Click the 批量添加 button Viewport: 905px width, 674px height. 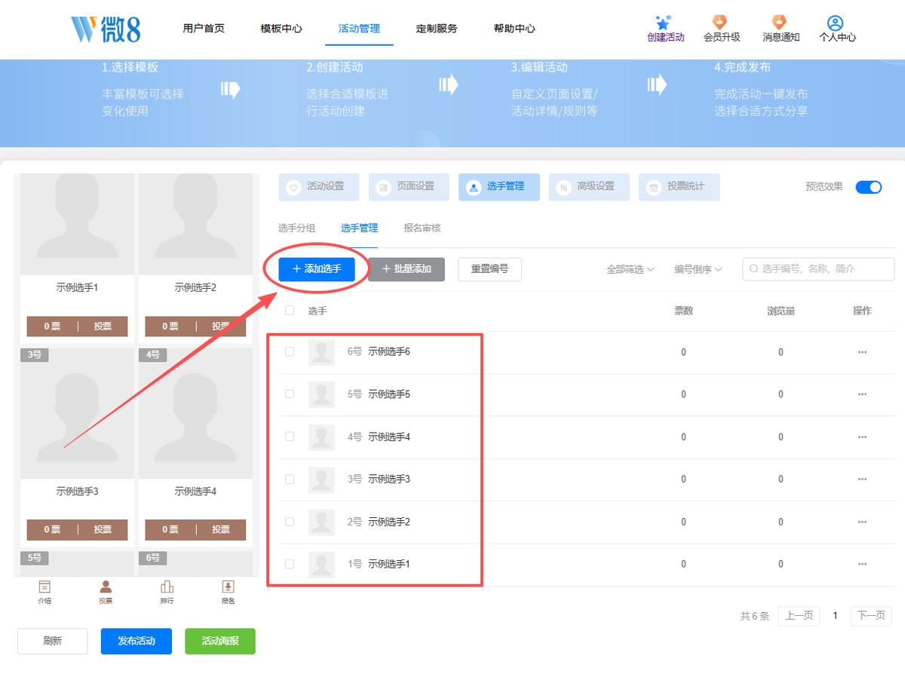tap(406, 269)
